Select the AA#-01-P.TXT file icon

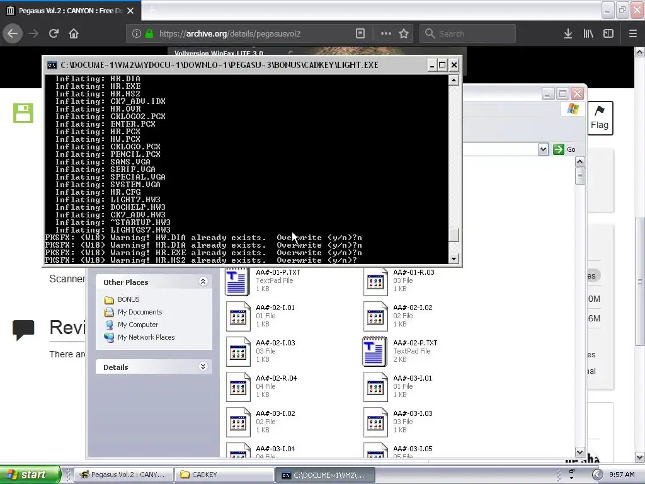[237, 282]
